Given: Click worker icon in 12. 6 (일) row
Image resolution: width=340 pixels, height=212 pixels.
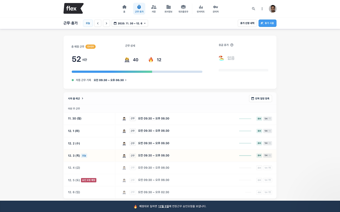Looking at the screenshot, I should pyautogui.click(x=124, y=192).
